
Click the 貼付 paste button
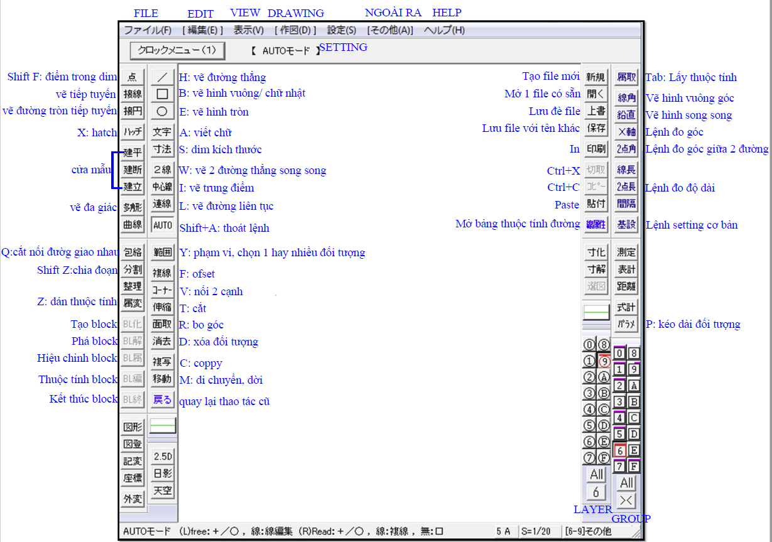[596, 203]
